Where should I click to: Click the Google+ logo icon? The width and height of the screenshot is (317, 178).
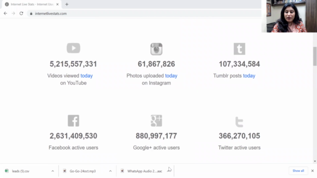(x=157, y=121)
